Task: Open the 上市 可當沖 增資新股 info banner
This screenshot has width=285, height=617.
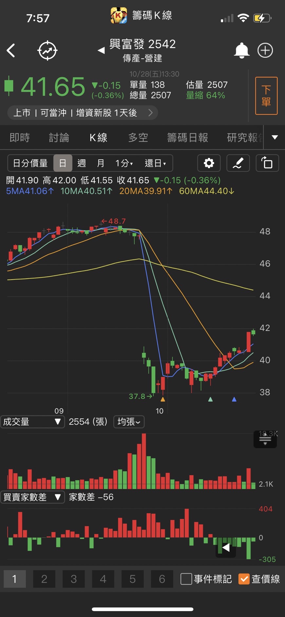Action: point(83,113)
